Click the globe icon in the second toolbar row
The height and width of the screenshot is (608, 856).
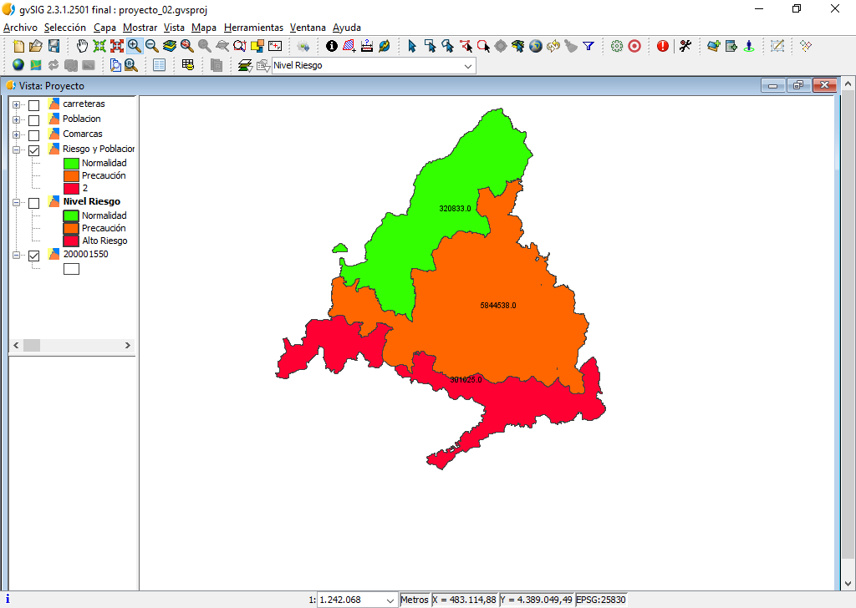[x=18, y=65]
